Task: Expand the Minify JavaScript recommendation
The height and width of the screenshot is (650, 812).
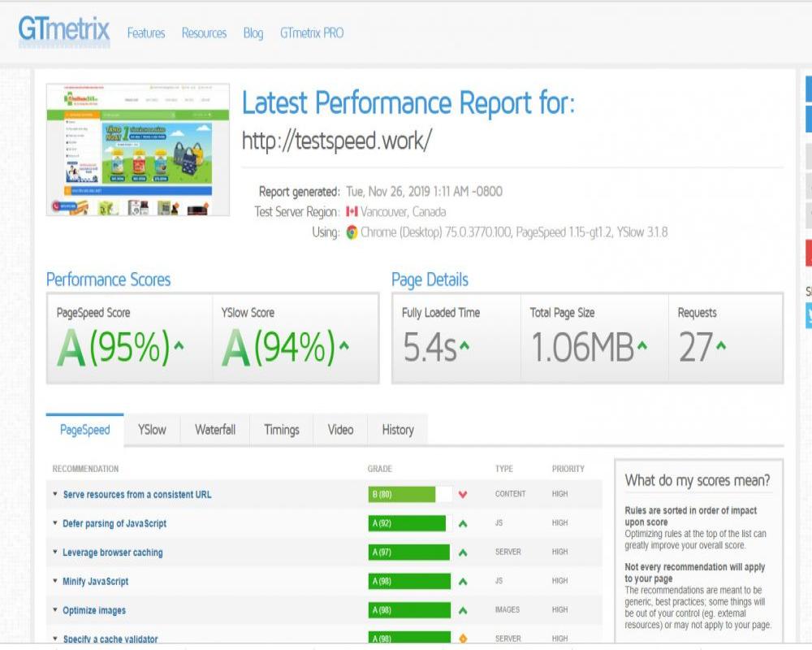Action: pos(95,582)
